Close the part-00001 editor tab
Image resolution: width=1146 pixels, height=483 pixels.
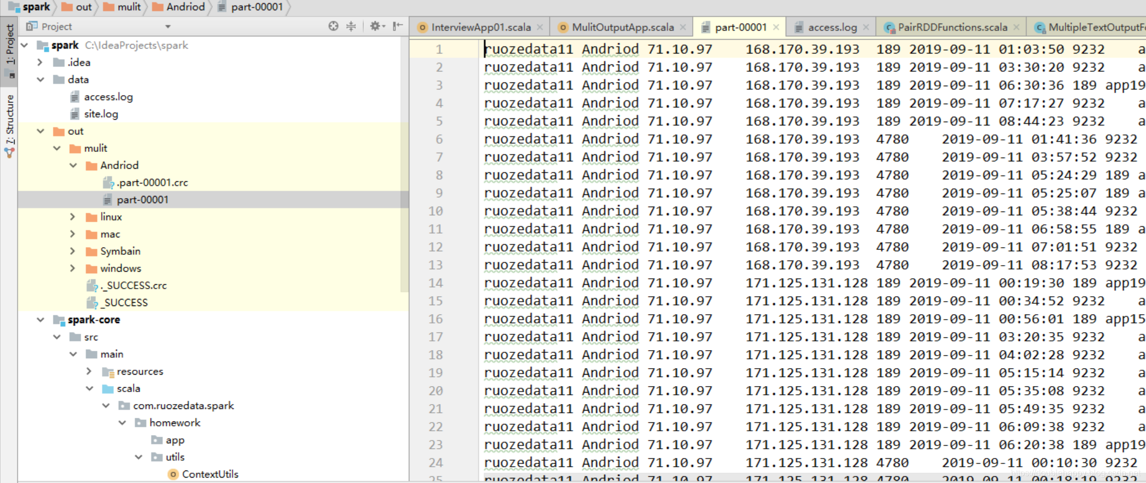click(x=776, y=27)
